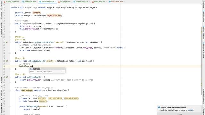Collapse the AdapterPage constructor fold marker

(10, 24)
